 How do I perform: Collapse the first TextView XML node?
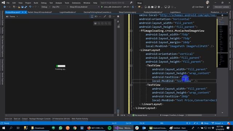(x=131, y=65)
